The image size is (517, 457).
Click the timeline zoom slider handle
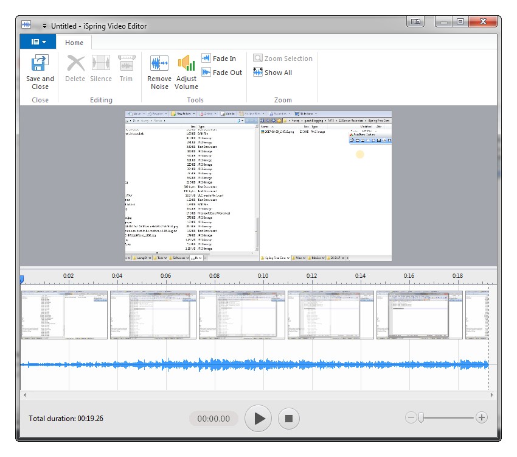tap(421, 418)
